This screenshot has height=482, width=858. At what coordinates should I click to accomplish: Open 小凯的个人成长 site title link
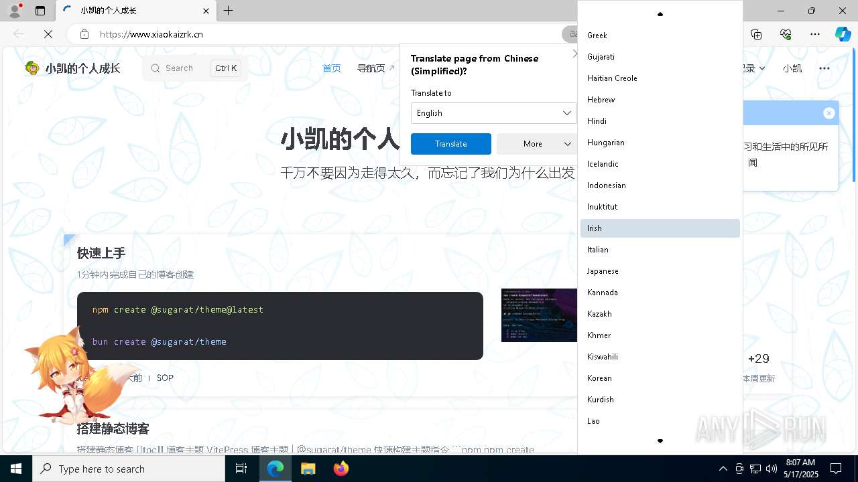point(82,68)
